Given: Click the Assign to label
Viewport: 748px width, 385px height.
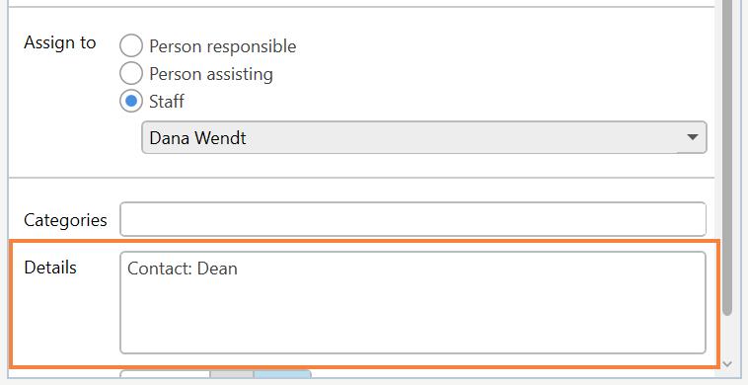Looking at the screenshot, I should pyautogui.click(x=60, y=42).
